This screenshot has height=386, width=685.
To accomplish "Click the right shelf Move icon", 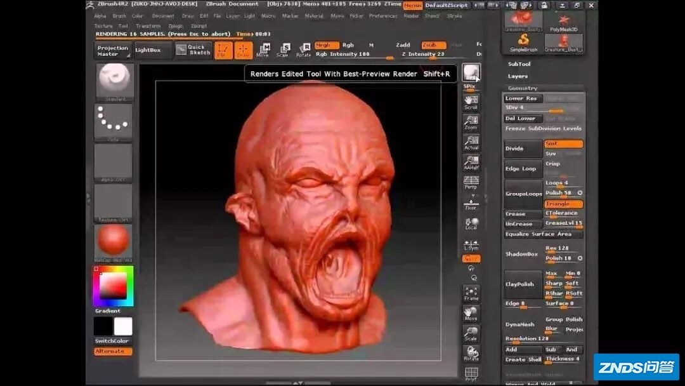I will (x=471, y=314).
